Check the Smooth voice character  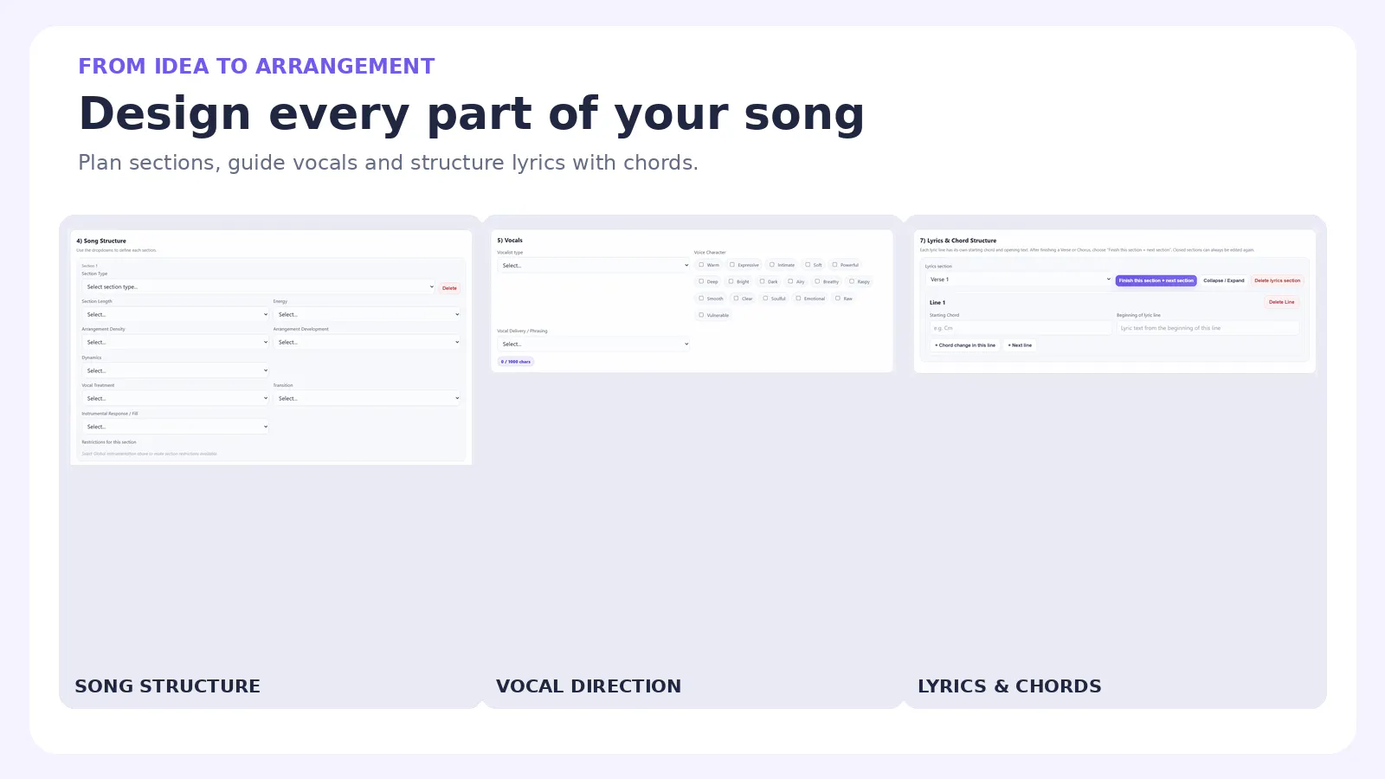click(701, 299)
